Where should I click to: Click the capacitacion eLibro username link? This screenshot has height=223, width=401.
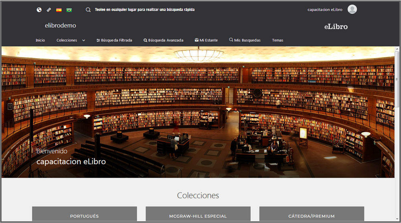point(325,10)
